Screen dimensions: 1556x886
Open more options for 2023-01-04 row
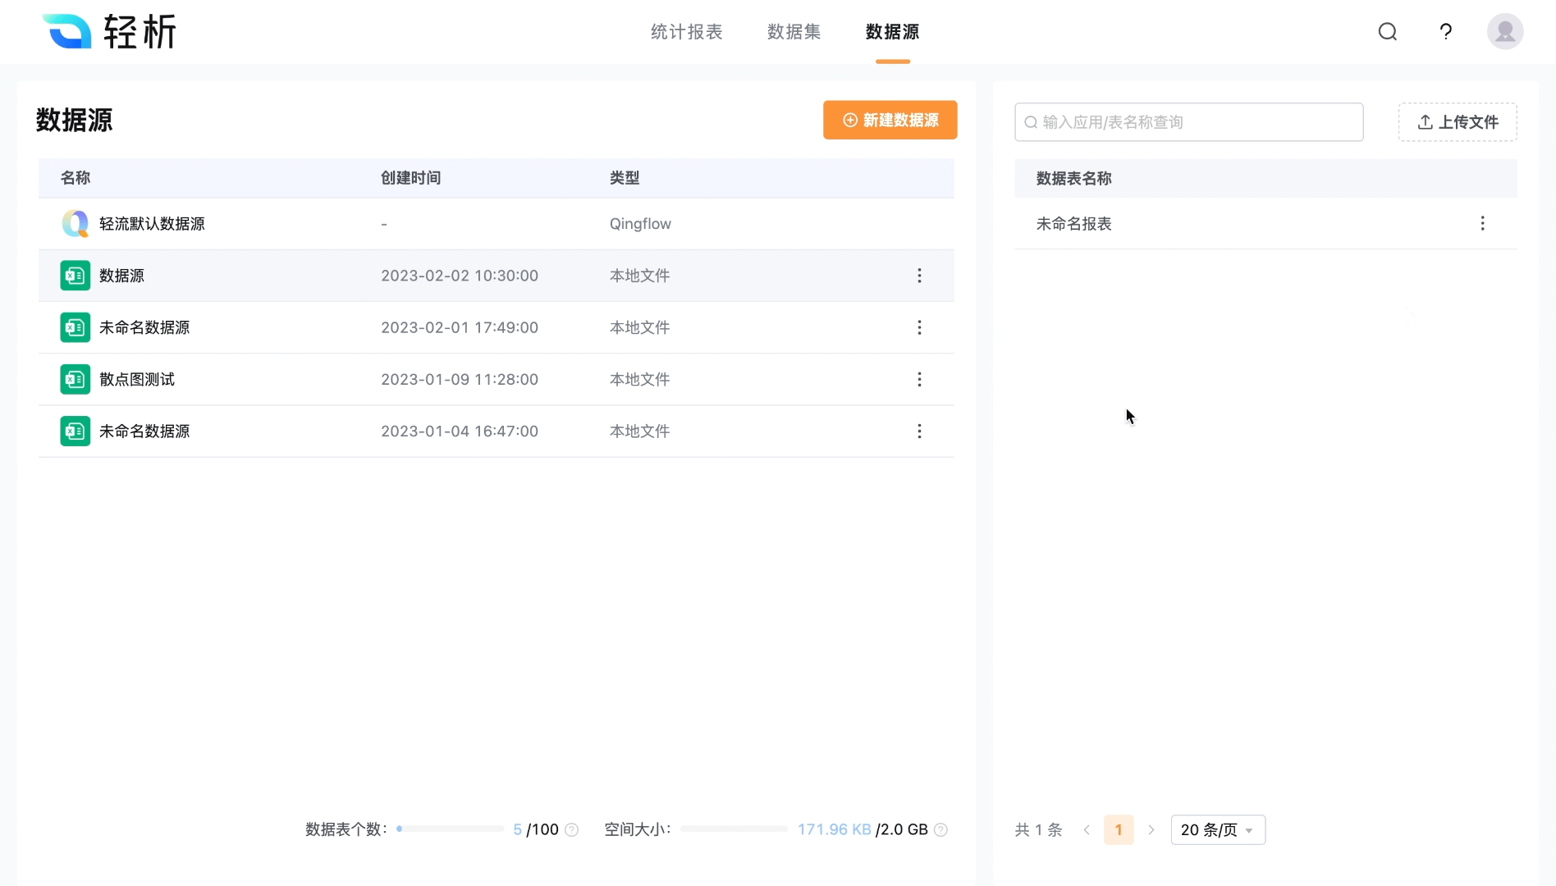pyautogui.click(x=919, y=431)
